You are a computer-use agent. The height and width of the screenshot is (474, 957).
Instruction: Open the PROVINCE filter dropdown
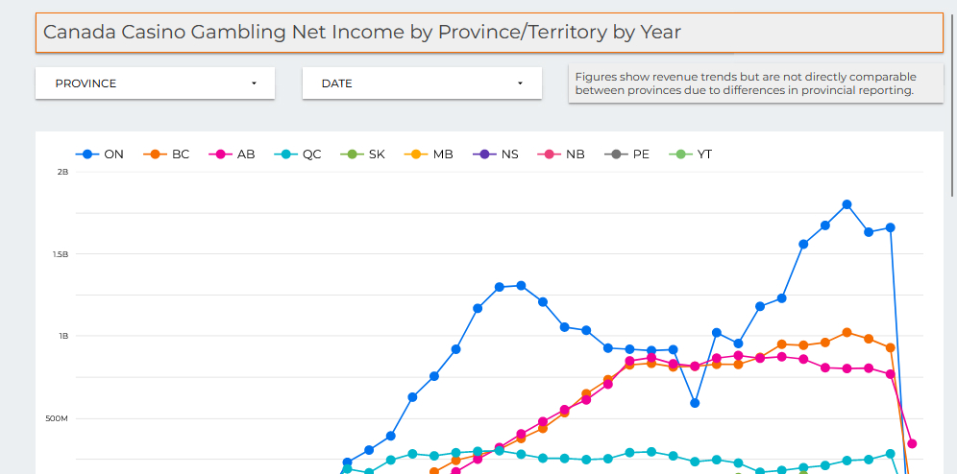coord(155,83)
